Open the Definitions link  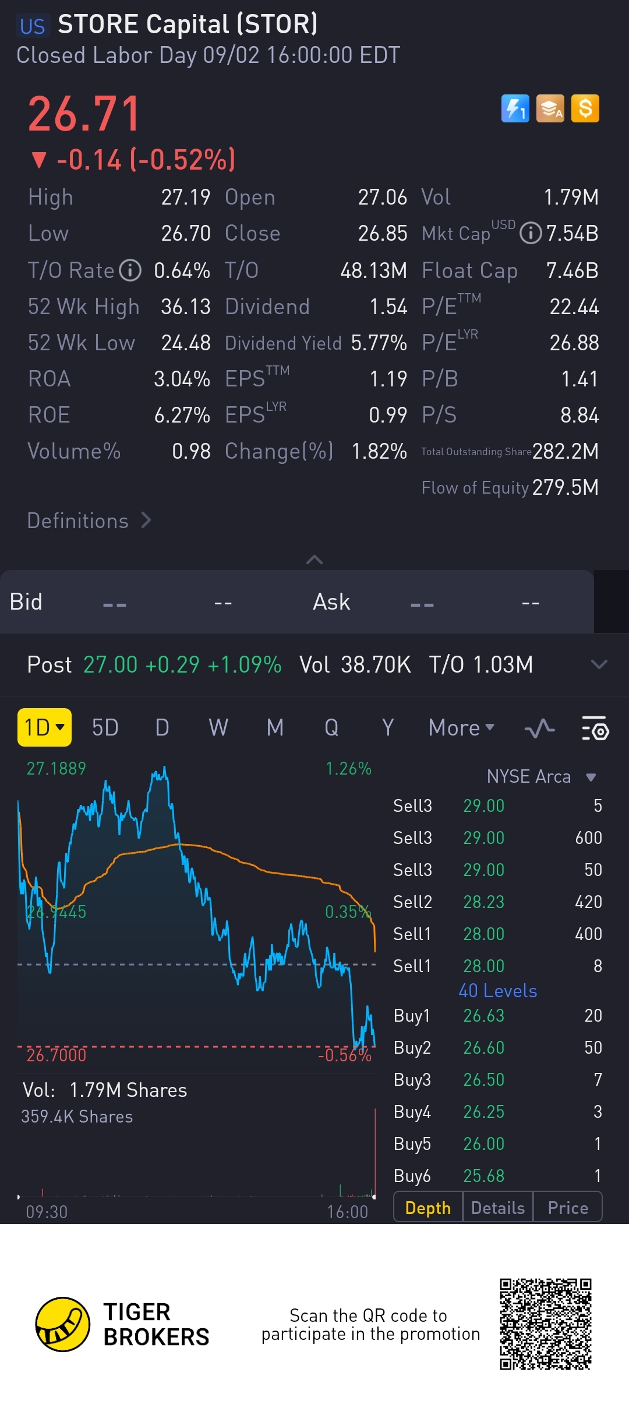pos(89,520)
